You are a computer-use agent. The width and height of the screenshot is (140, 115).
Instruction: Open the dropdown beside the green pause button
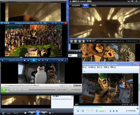[x=8, y=90]
